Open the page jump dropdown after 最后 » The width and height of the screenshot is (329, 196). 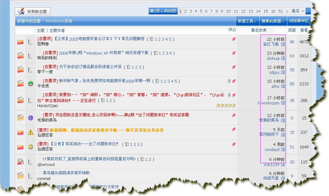(x=308, y=11)
